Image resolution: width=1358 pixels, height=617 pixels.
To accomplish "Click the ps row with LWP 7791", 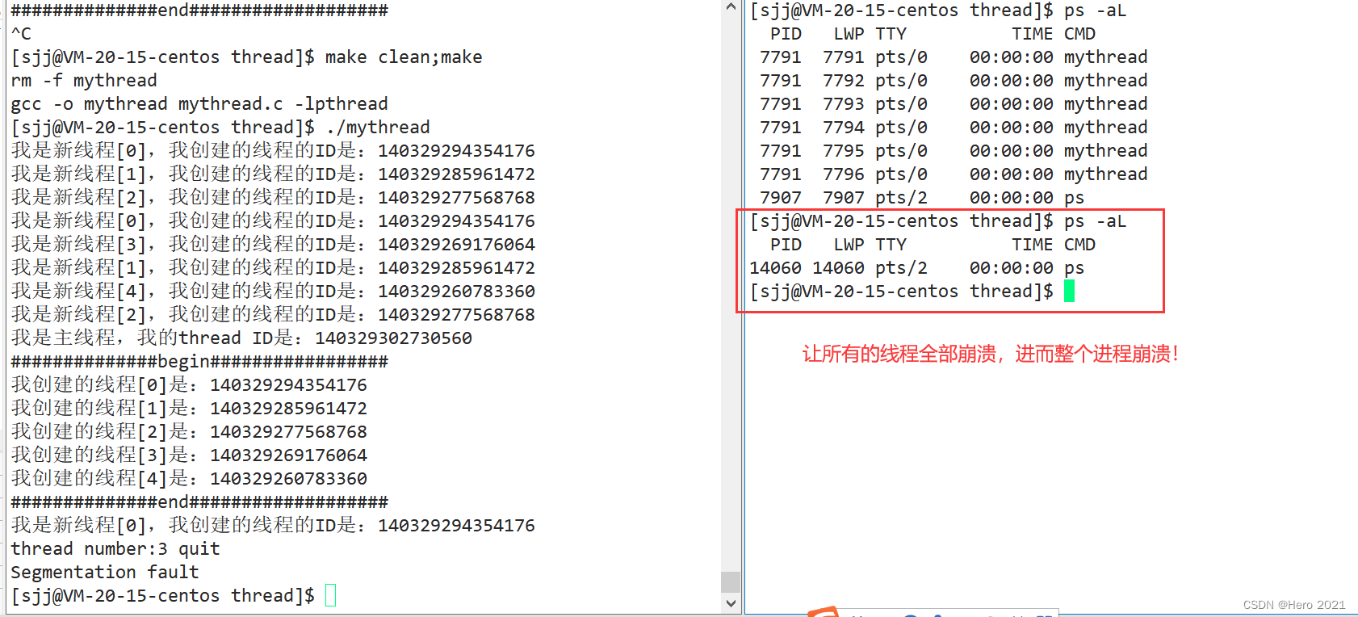I will click(x=954, y=57).
